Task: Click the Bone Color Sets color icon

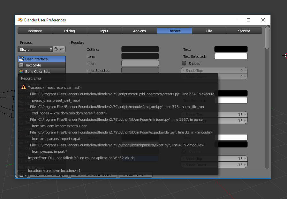Action: [x=21, y=72]
